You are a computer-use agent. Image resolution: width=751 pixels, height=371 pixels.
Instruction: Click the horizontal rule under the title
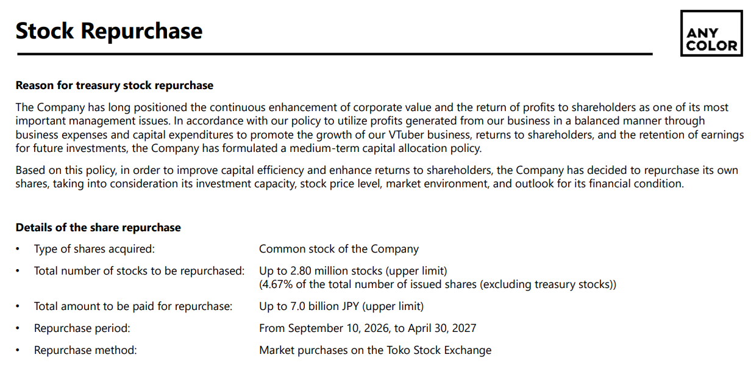tap(335, 54)
